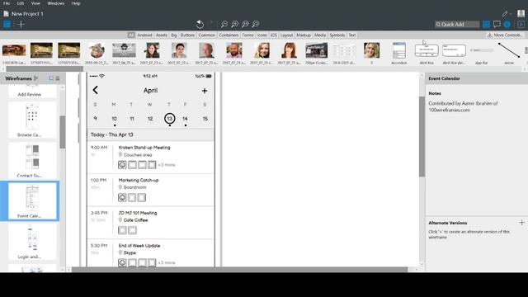The height and width of the screenshot is (297, 528).
Task: Select the back chevron in calendar mockup
Action: tap(96, 90)
